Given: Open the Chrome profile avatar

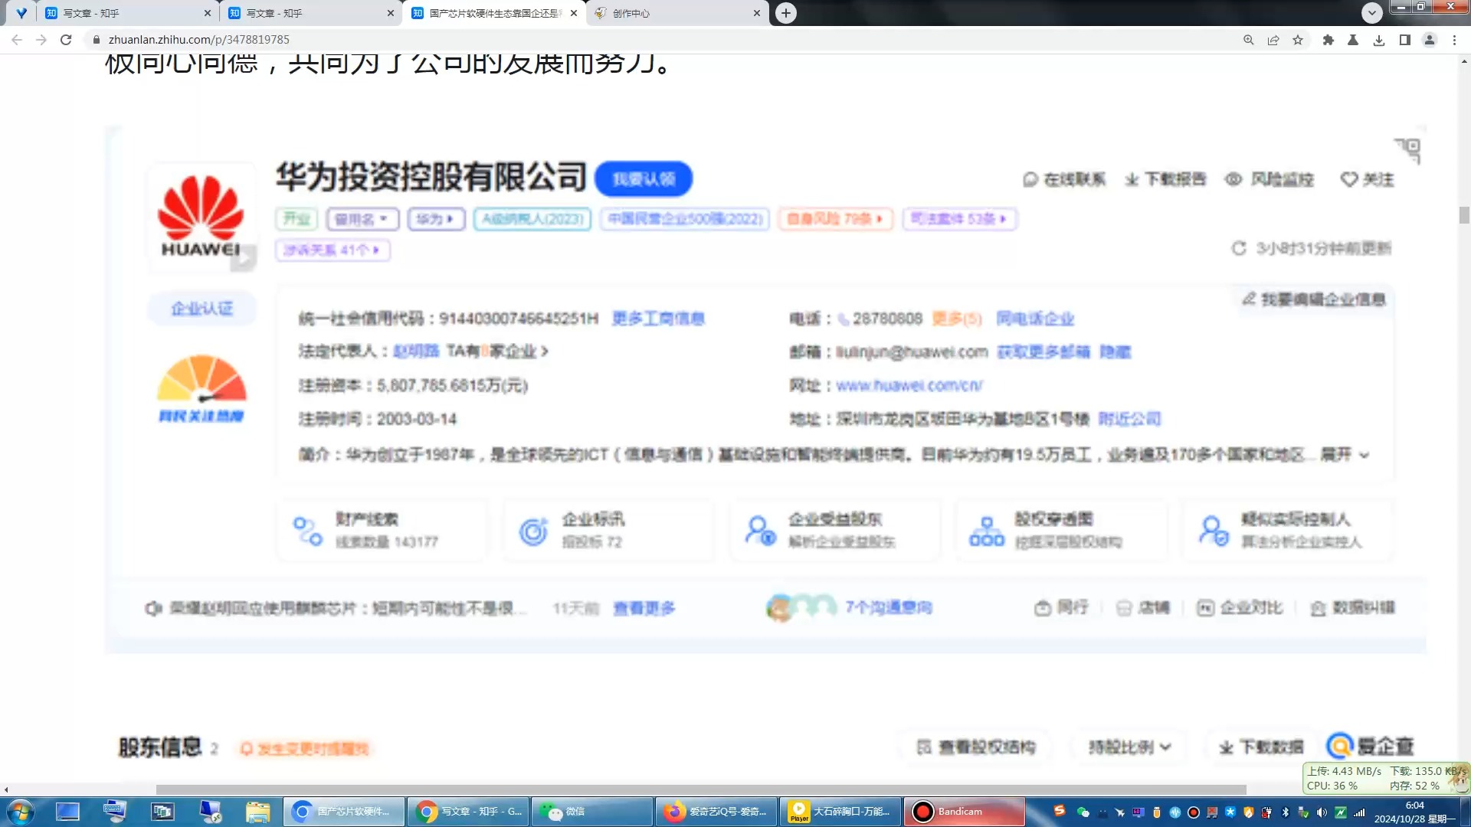Looking at the screenshot, I should tap(1430, 40).
